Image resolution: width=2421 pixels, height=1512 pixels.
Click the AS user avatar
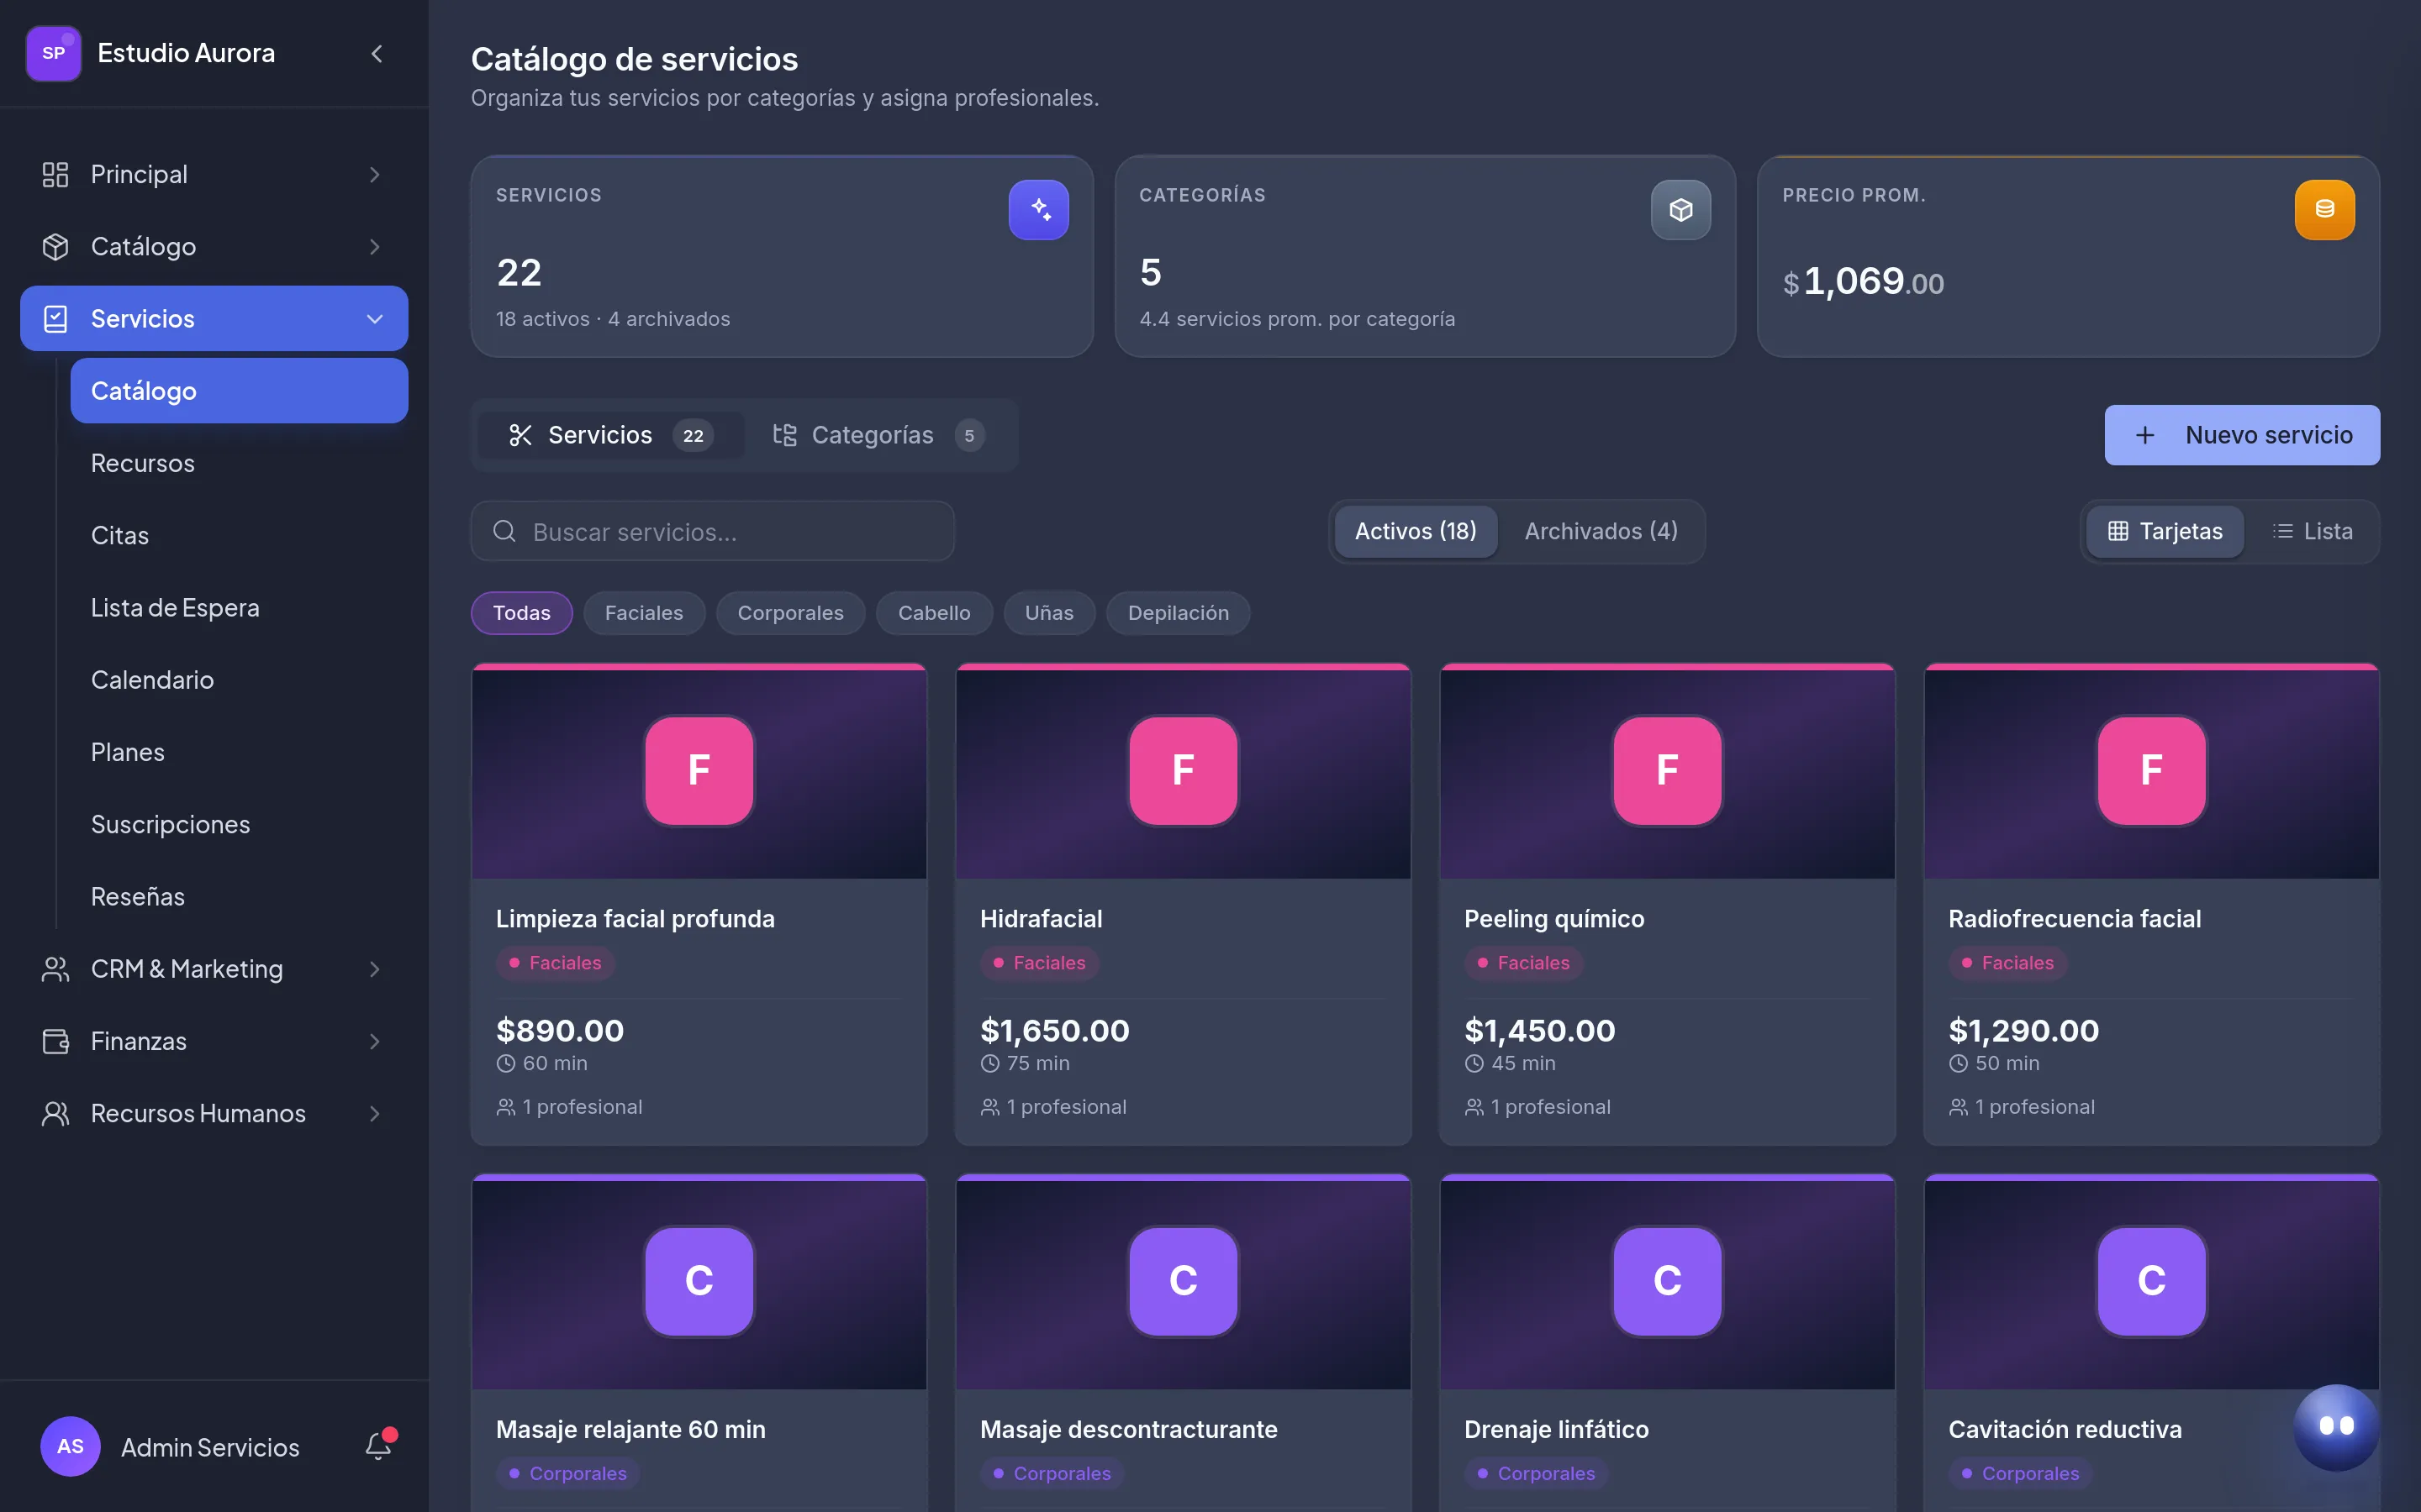click(70, 1446)
